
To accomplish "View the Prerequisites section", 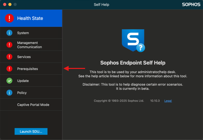I will (x=27, y=69).
